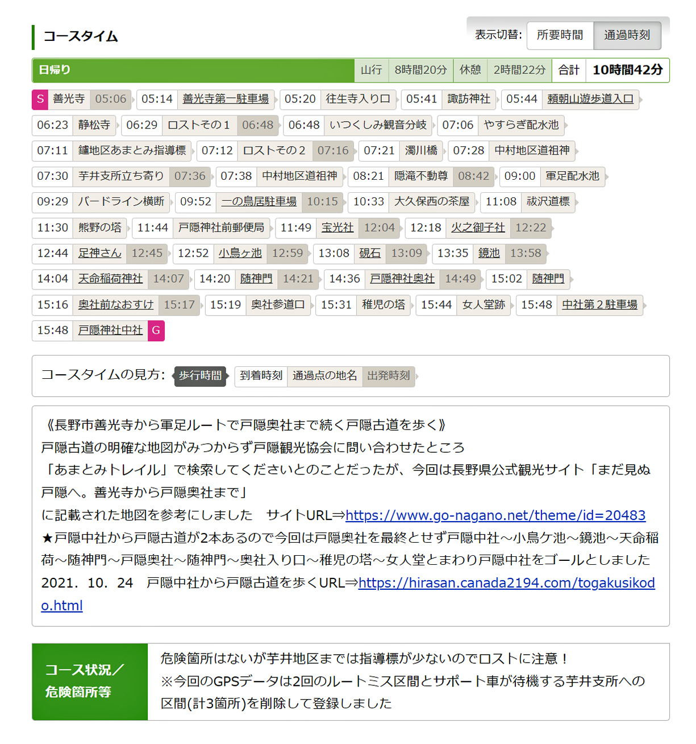Switch display to 所要時間

point(560,35)
